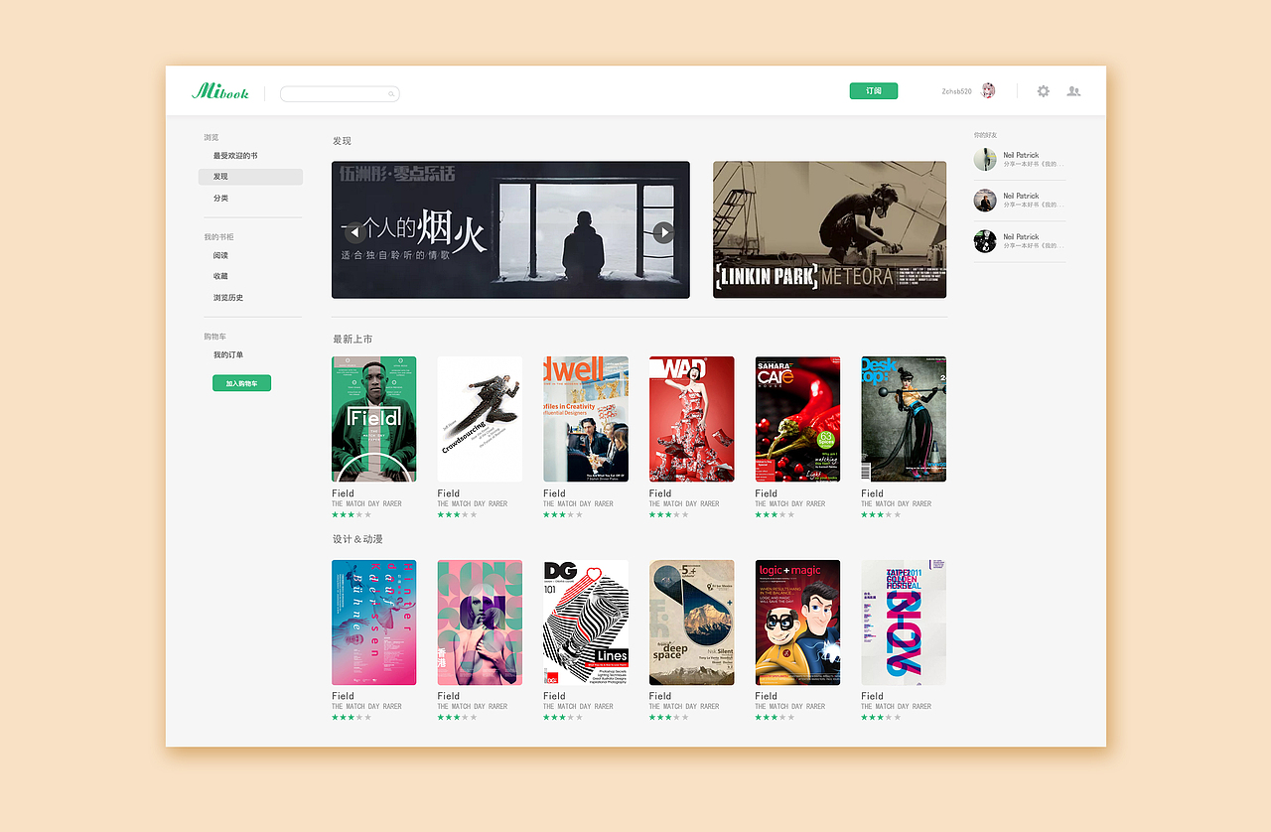
Task: Focus the search input field
Action: coord(340,94)
